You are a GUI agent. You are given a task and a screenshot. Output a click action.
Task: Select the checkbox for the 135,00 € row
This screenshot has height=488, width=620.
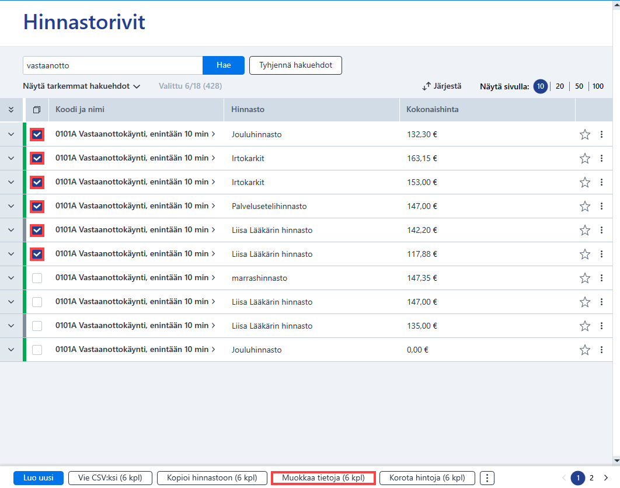[x=37, y=326]
